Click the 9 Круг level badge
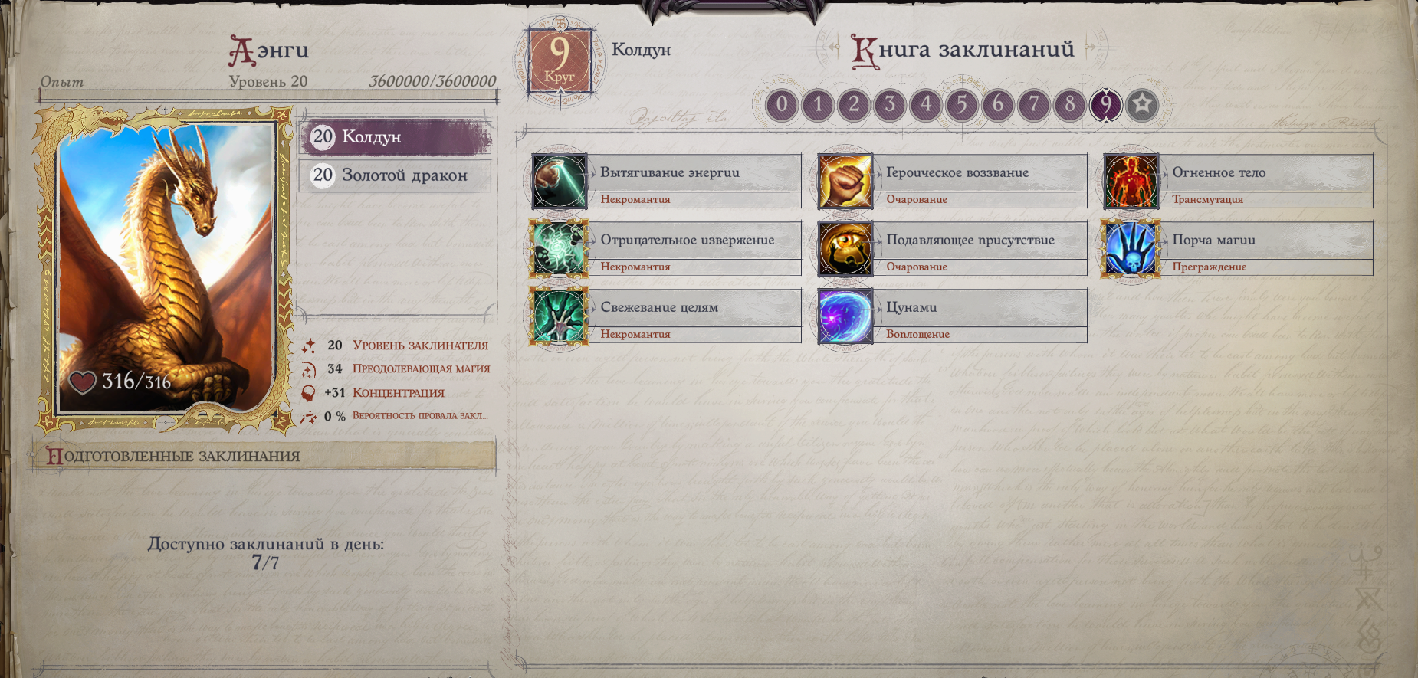The height and width of the screenshot is (678, 1418). [560, 61]
